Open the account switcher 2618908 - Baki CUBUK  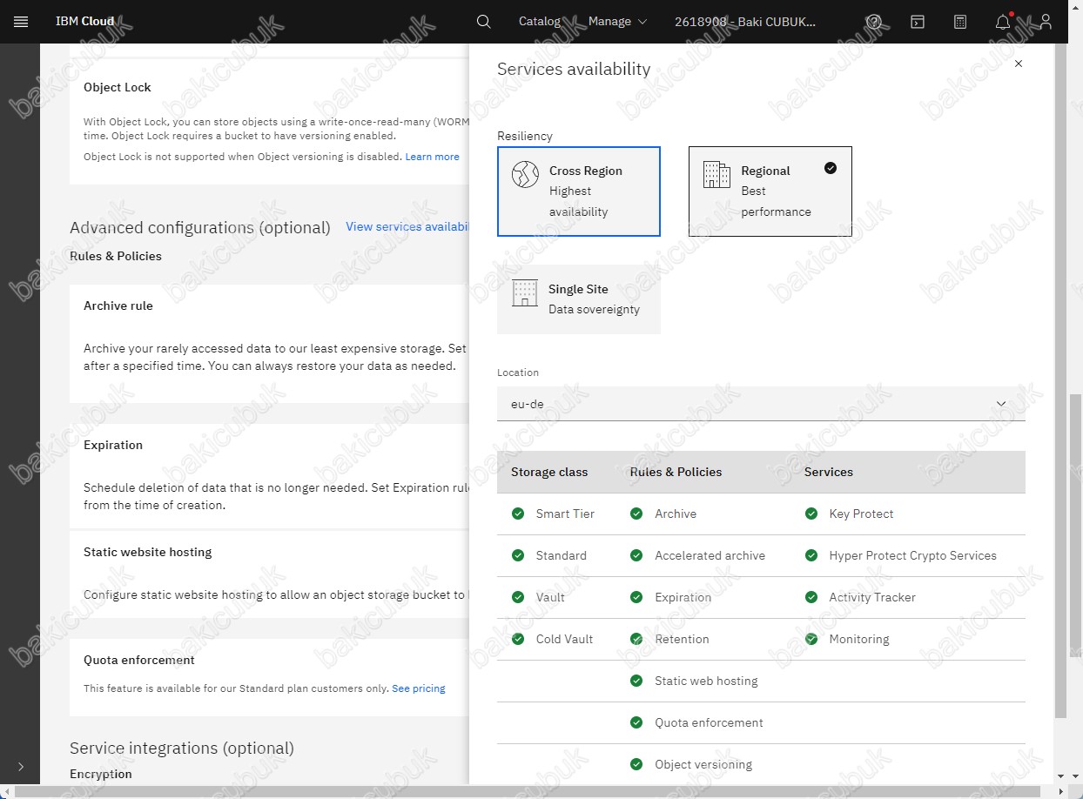click(x=745, y=22)
